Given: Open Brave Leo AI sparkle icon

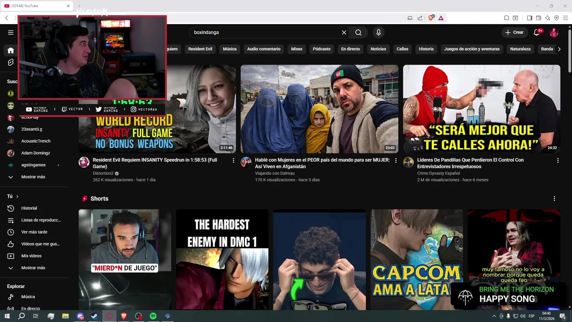Looking at the screenshot, I should point(547,18).
